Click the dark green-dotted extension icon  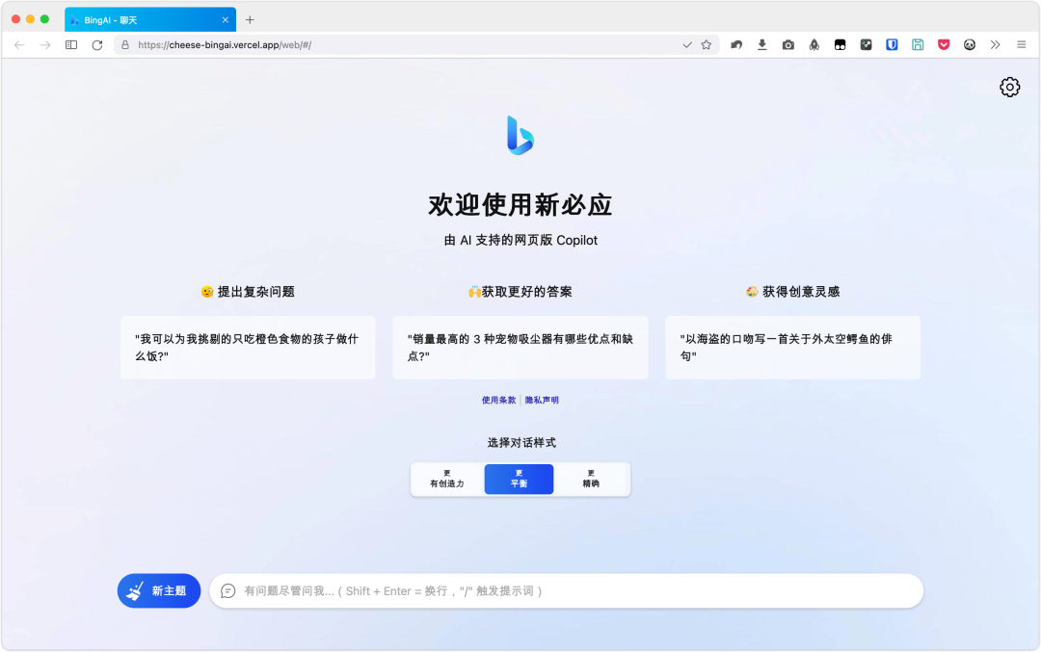point(866,45)
